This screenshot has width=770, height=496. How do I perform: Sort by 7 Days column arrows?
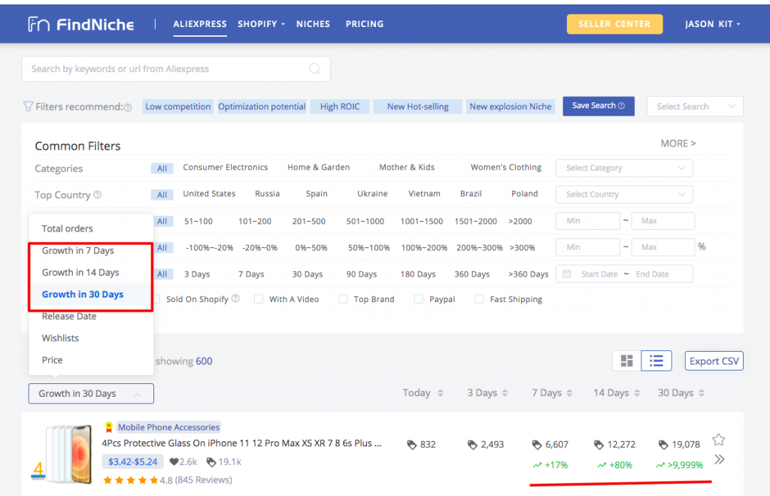pyautogui.click(x=569, y=393)
